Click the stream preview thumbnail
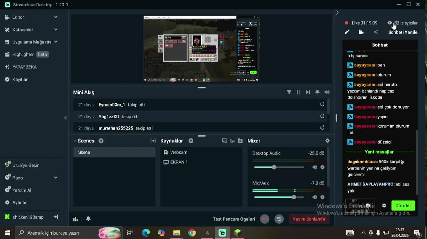427x239 pixels. (x=201, y=48)
